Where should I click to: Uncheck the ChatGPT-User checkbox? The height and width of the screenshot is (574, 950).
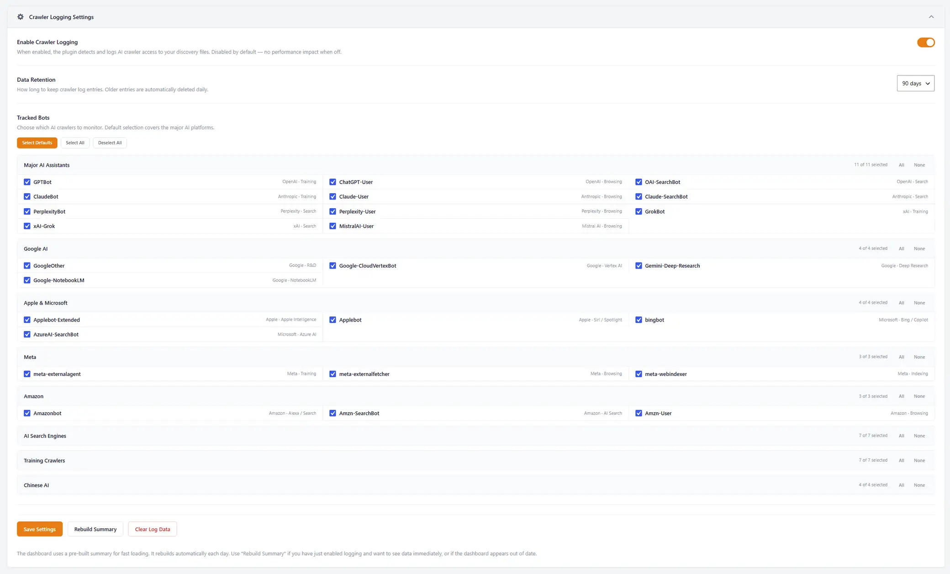click(x=332, y=182)
